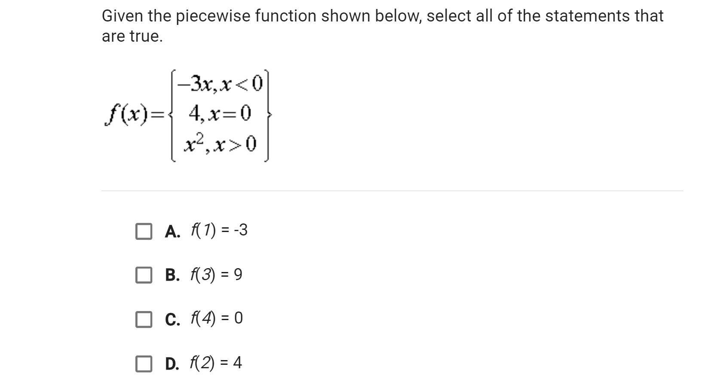Click the bold letter label A.

(172, 232)
